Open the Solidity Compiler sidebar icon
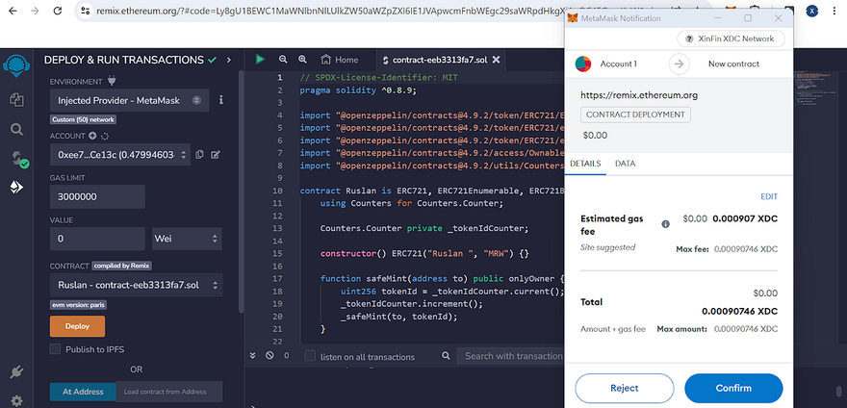This screenshot has width=847, height=408. pos(16,159)
